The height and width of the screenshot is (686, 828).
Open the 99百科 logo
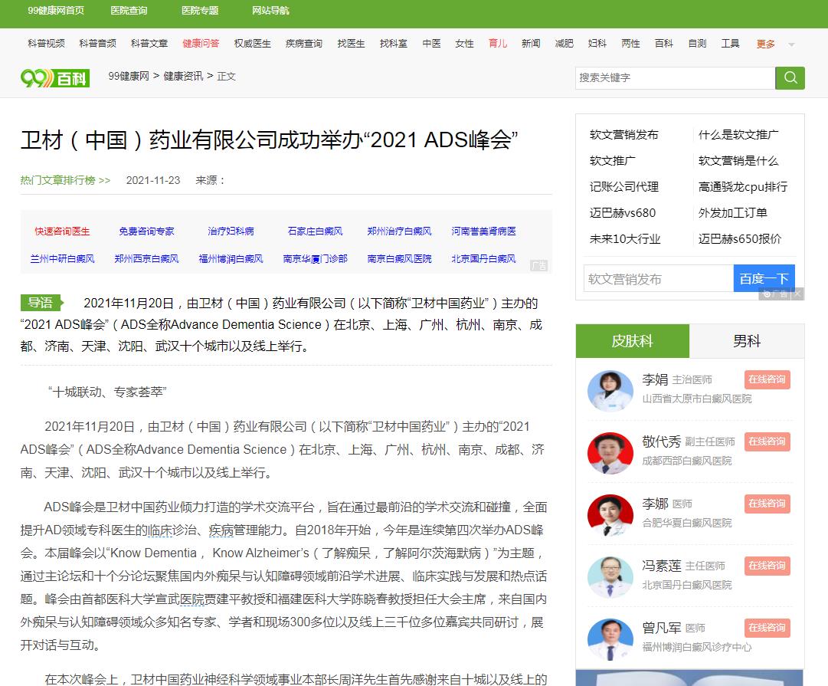click(55, 78)
